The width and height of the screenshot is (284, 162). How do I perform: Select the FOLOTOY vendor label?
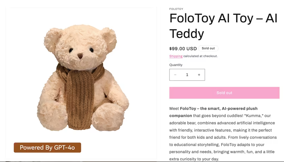176,9
